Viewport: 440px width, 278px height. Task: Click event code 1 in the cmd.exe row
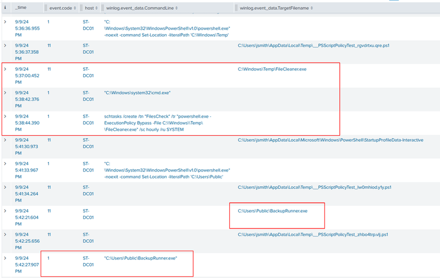pos(48,92)
